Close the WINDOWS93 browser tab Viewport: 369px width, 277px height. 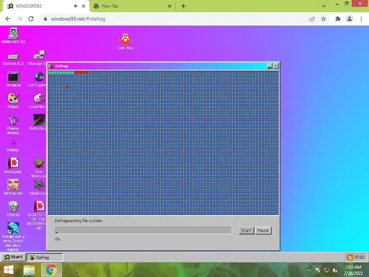point(84,6)
